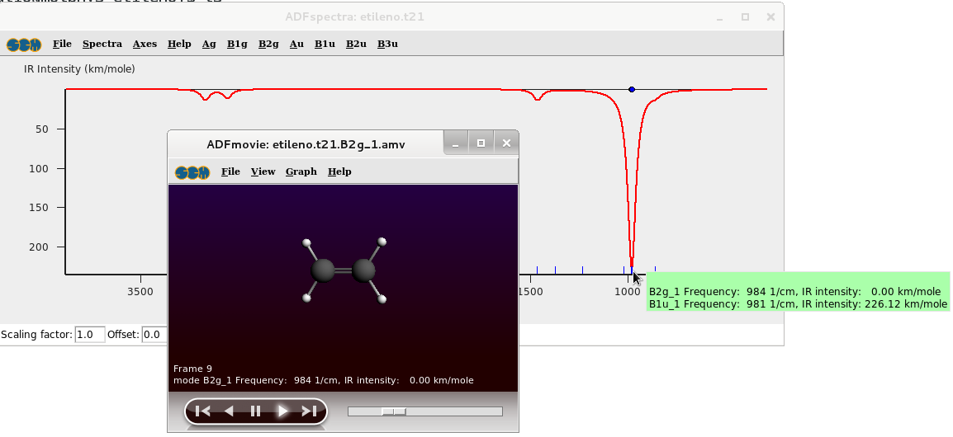Open the View menu in ADFmovie
The image size is (953, 437).
pos(263,172)
